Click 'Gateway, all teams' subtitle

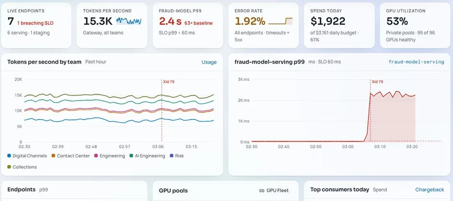pos(103,33)
